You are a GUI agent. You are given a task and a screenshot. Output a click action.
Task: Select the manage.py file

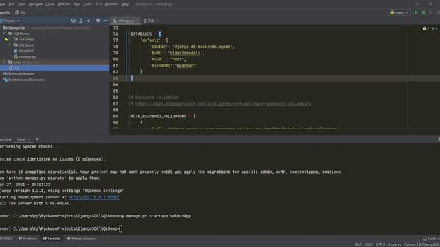[25, 56]
